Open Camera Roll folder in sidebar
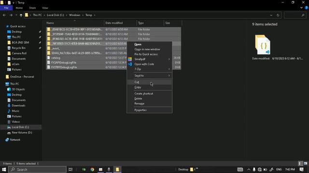Screen dimensions: 309x173 click(x=19, y=53)
